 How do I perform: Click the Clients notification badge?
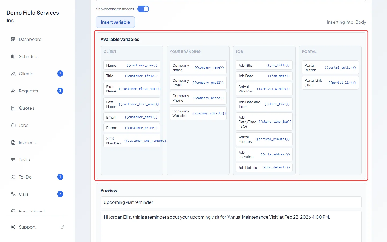[x=60, y=73]
